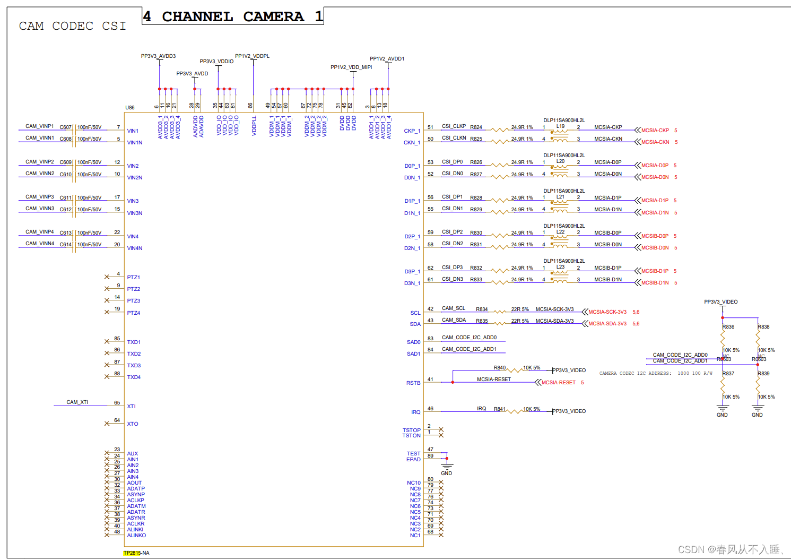Viewport: 791px width, 560px height.
Task: Toggle the no-connect X on pin NC10
Action: 440,483
